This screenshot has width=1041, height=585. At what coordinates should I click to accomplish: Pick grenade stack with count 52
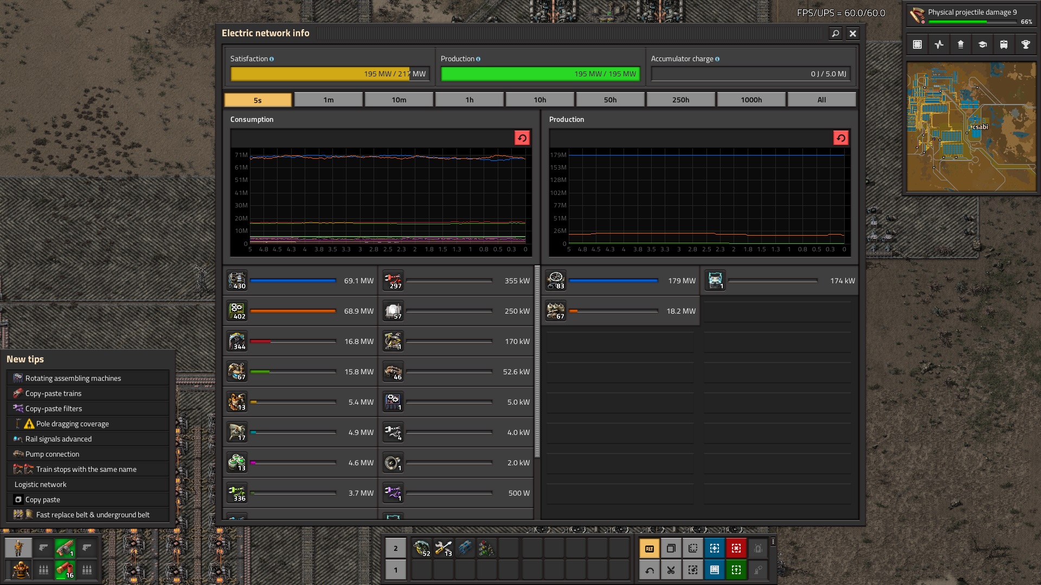pyautogui.click(x=422, y=548)
